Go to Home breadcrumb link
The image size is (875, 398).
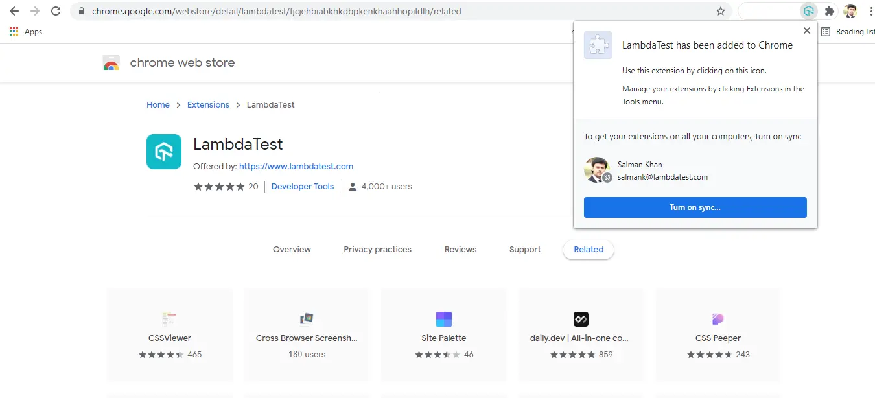(x=158, y=105)
